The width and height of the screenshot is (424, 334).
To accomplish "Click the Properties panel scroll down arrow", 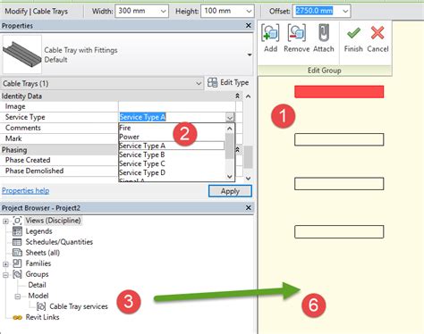I will coord(248,179).
